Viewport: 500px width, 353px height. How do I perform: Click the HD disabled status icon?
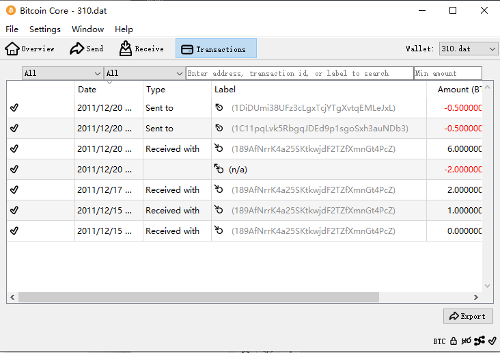pyautogui.click(x=466, y=341)
